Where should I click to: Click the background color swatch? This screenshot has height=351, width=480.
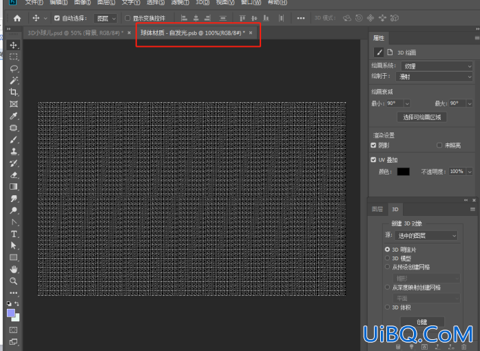(x=17, y=318)
